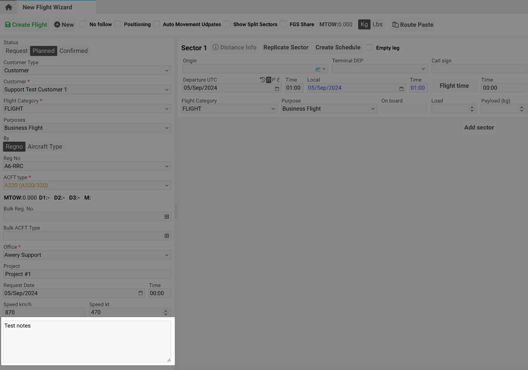Click the home icon in top-left corner
528x370 pixels.
click(8, 7)
